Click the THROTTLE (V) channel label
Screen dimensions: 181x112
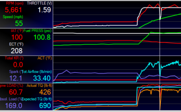(39, 3)
